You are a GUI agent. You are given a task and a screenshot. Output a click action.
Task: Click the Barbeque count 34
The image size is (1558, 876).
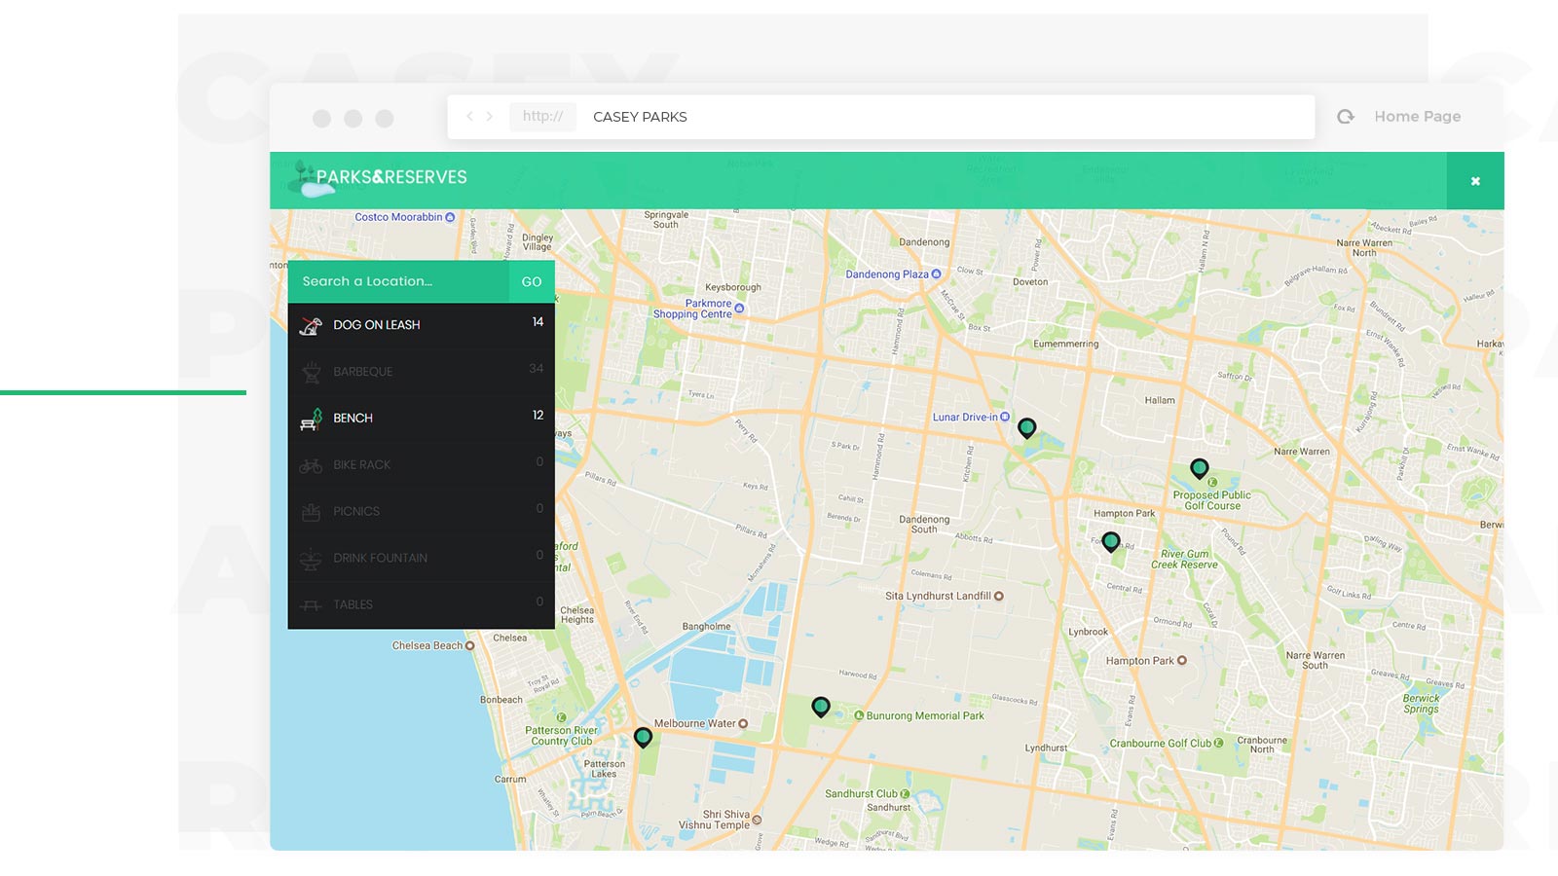coord(537,368)
